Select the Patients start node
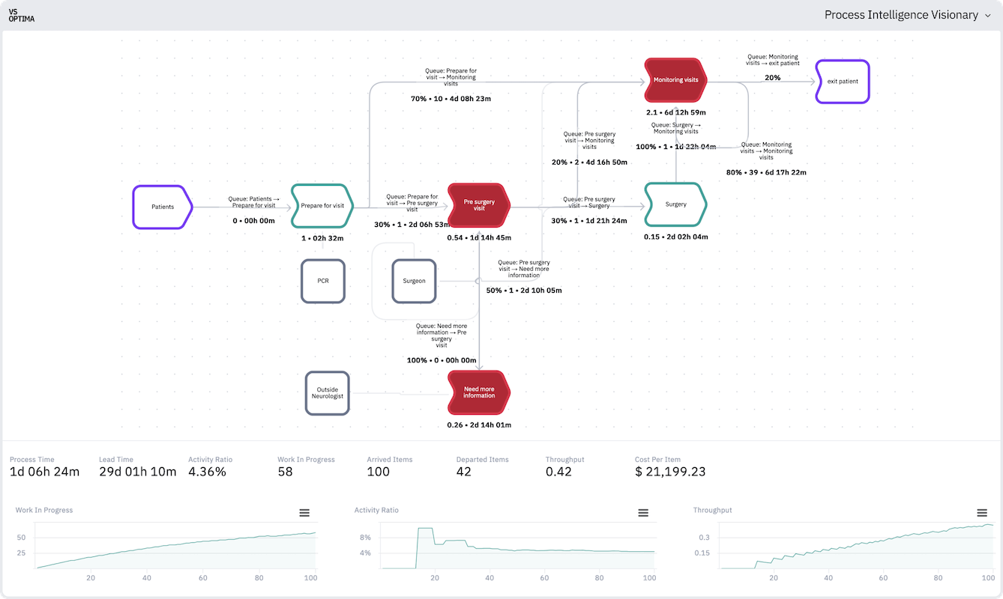This screenshot has height=599, width=1003. click(162, 207)
